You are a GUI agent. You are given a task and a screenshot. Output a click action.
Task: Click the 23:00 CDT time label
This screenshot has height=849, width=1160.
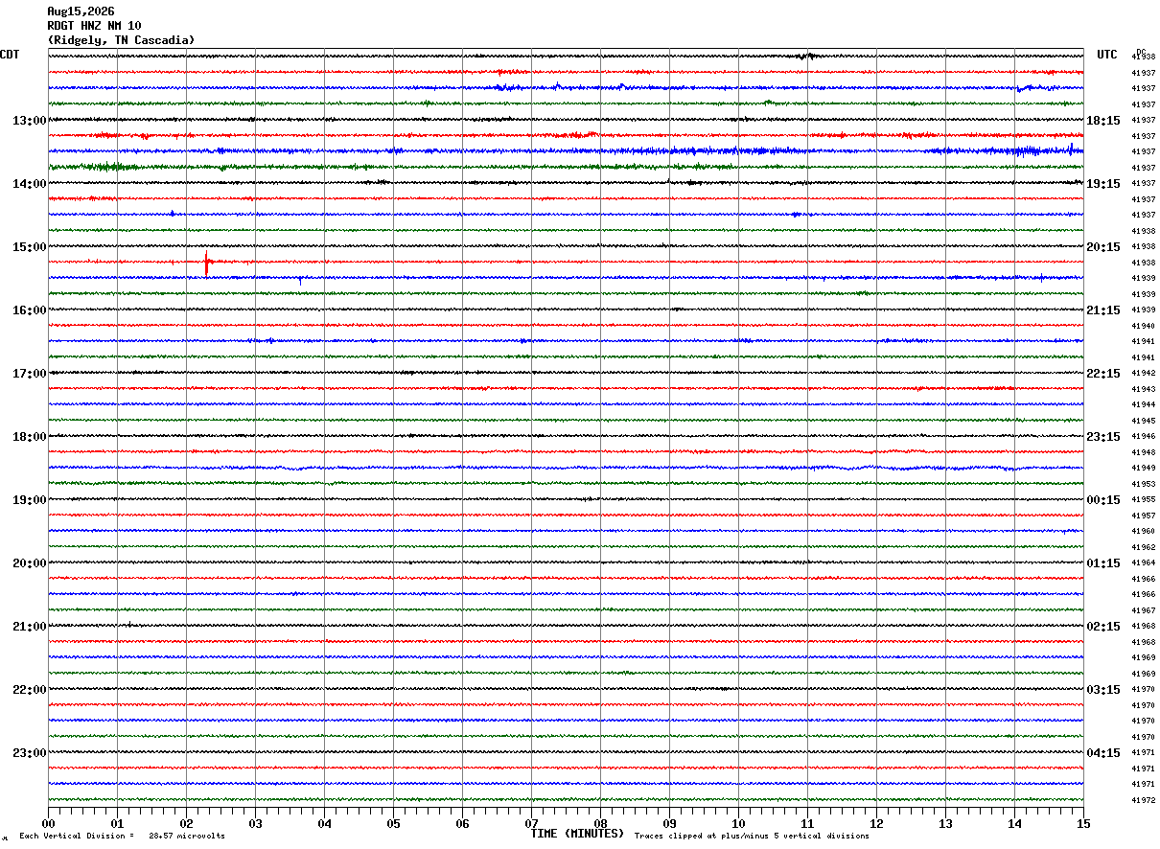point(30,753)
